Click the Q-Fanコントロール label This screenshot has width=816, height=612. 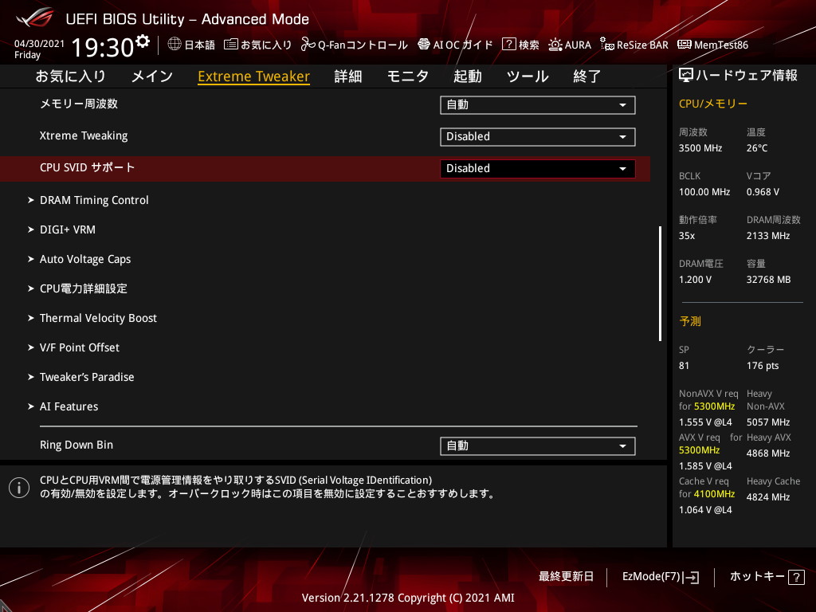click(363, 45)
